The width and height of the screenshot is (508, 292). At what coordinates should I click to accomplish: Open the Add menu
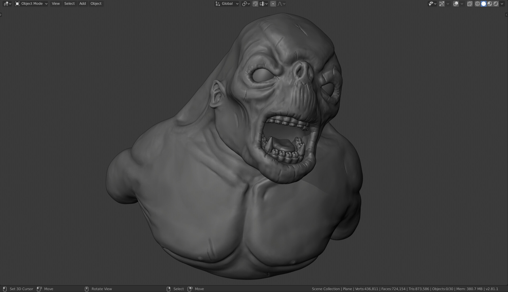click(x=82, y=3)
